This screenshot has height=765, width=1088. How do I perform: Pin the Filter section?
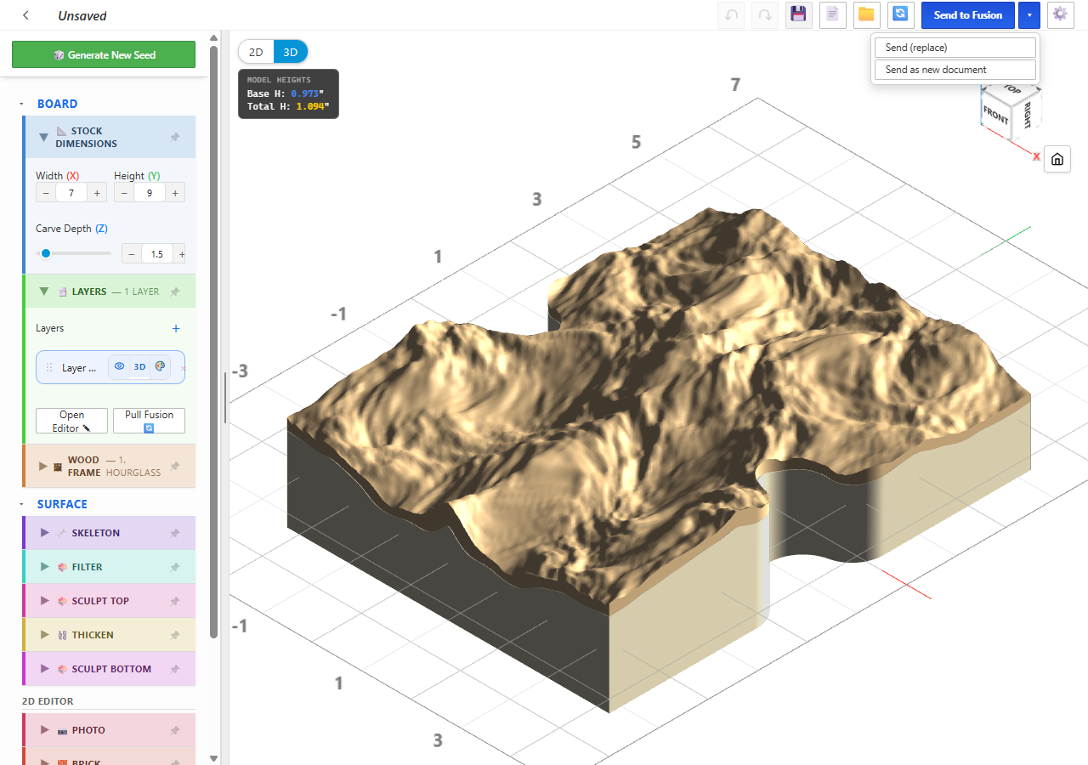pos(175,567)
